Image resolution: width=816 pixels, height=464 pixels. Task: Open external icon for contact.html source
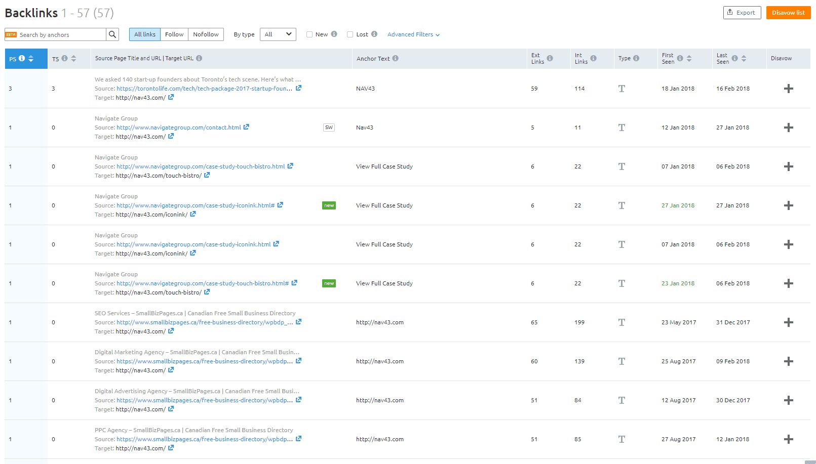246,127
